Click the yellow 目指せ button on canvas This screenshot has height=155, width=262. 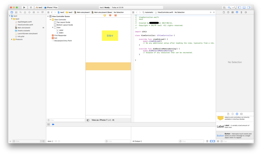coord(110,36)
